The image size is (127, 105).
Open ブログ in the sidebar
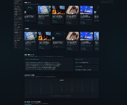[15, 44]
